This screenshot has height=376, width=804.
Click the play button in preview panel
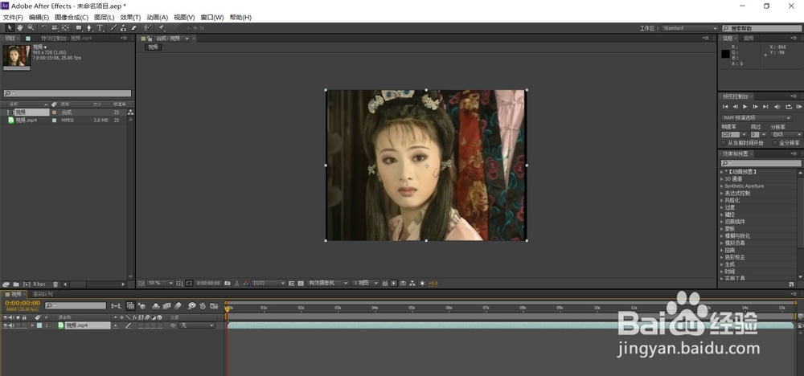(745, 107)
